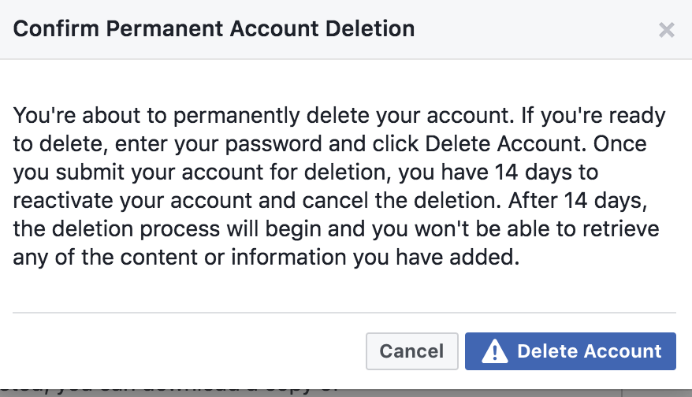Cancel the account deletion
This screenshot has height=397, width=692.
coord(411,351)
